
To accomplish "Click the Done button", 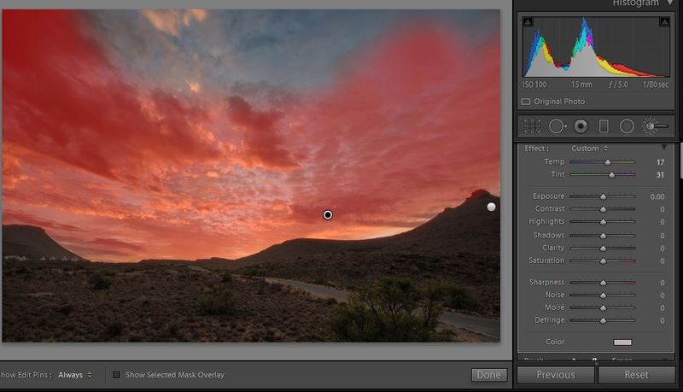I will click(489, 375).
